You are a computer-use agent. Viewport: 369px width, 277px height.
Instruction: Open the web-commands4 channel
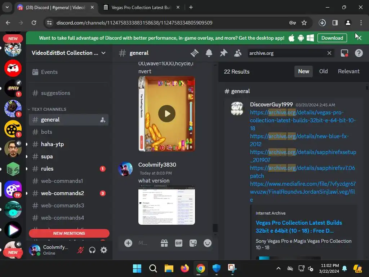point(68,217)
